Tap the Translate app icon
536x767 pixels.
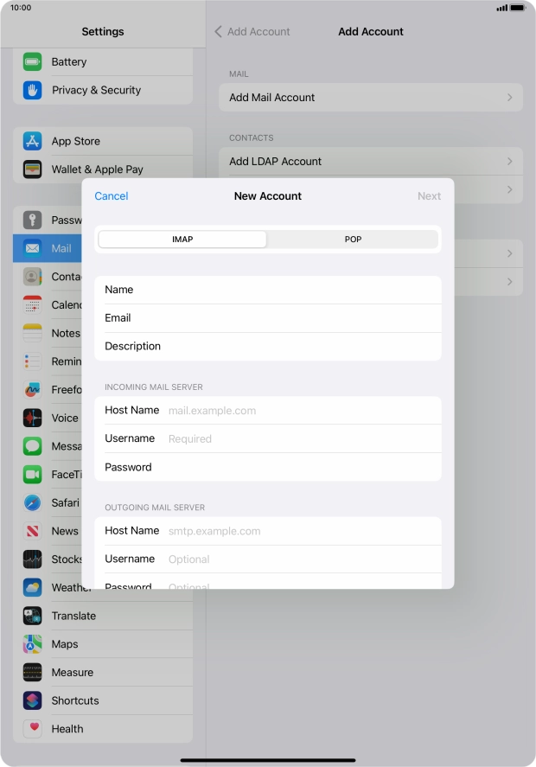pos(33,616)
